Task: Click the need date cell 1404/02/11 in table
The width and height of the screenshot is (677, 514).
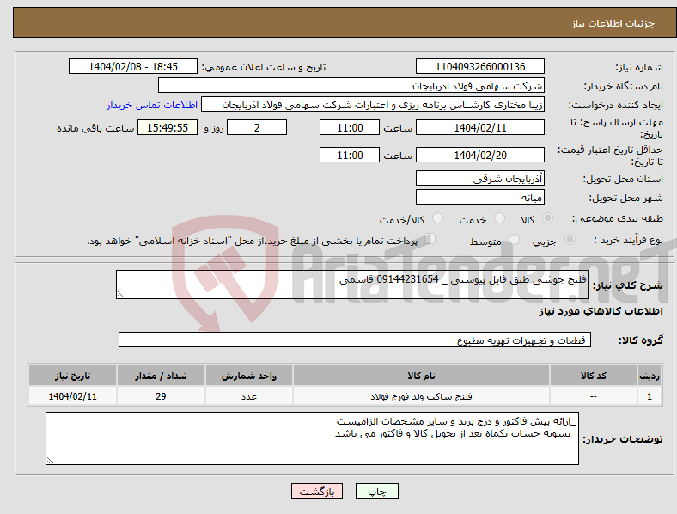Action: click(72, 396)
